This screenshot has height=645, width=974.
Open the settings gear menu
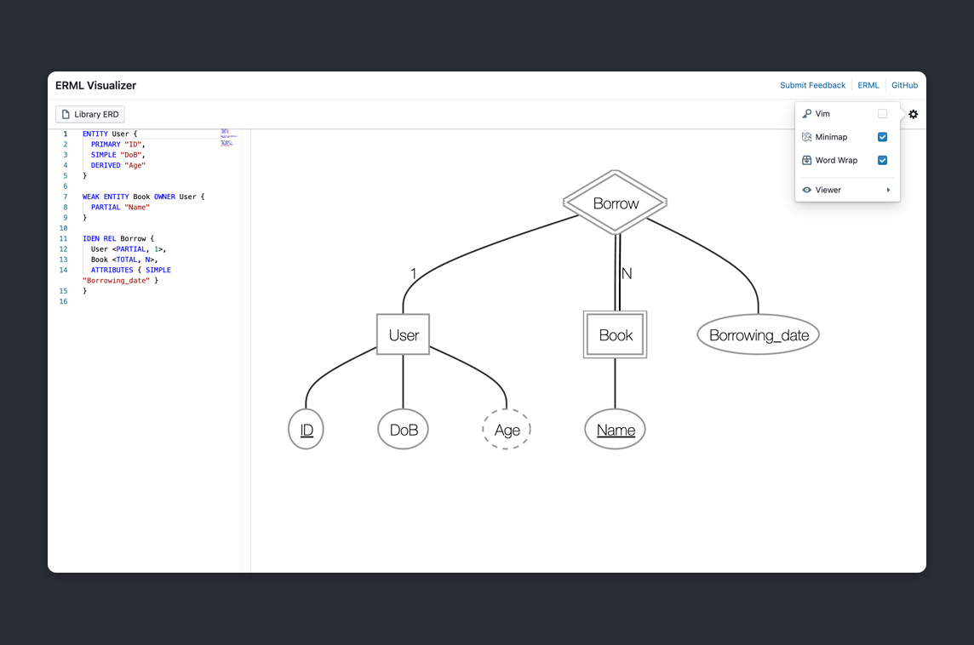click(x=913, y=114)
